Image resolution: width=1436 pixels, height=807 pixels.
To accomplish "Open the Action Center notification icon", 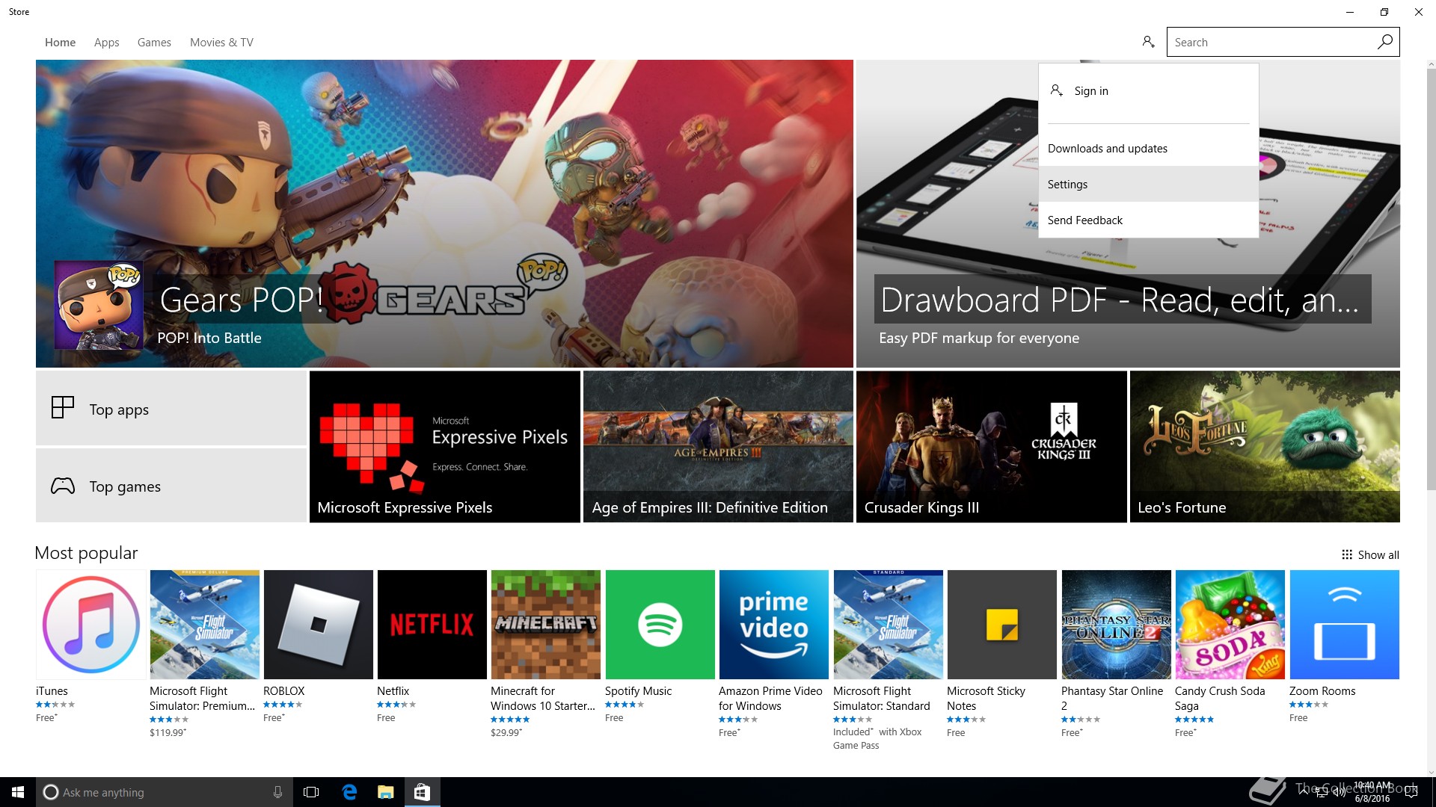I will 1411,792.
